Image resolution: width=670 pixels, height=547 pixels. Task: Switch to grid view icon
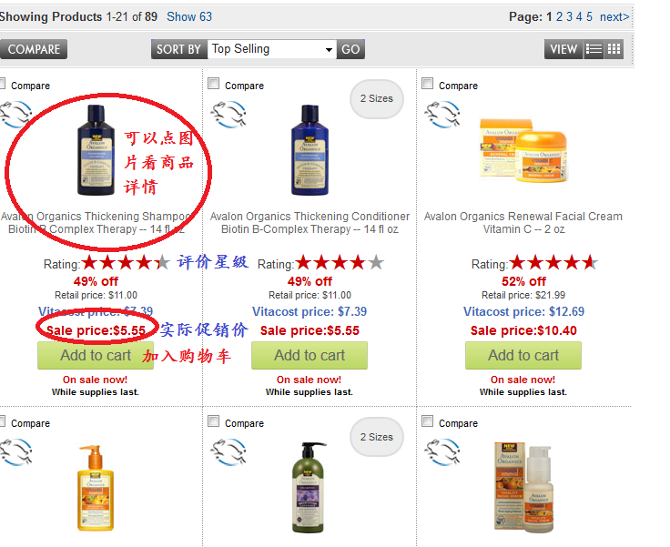pyautogui.click(x=614, y=49)
